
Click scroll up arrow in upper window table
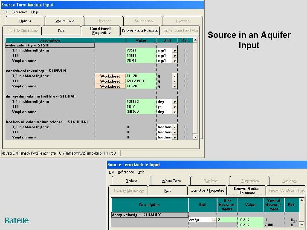pos(195,40)
